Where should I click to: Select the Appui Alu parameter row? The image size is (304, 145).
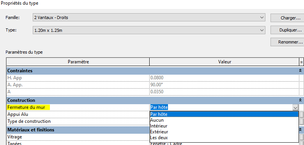pos(78,114)
